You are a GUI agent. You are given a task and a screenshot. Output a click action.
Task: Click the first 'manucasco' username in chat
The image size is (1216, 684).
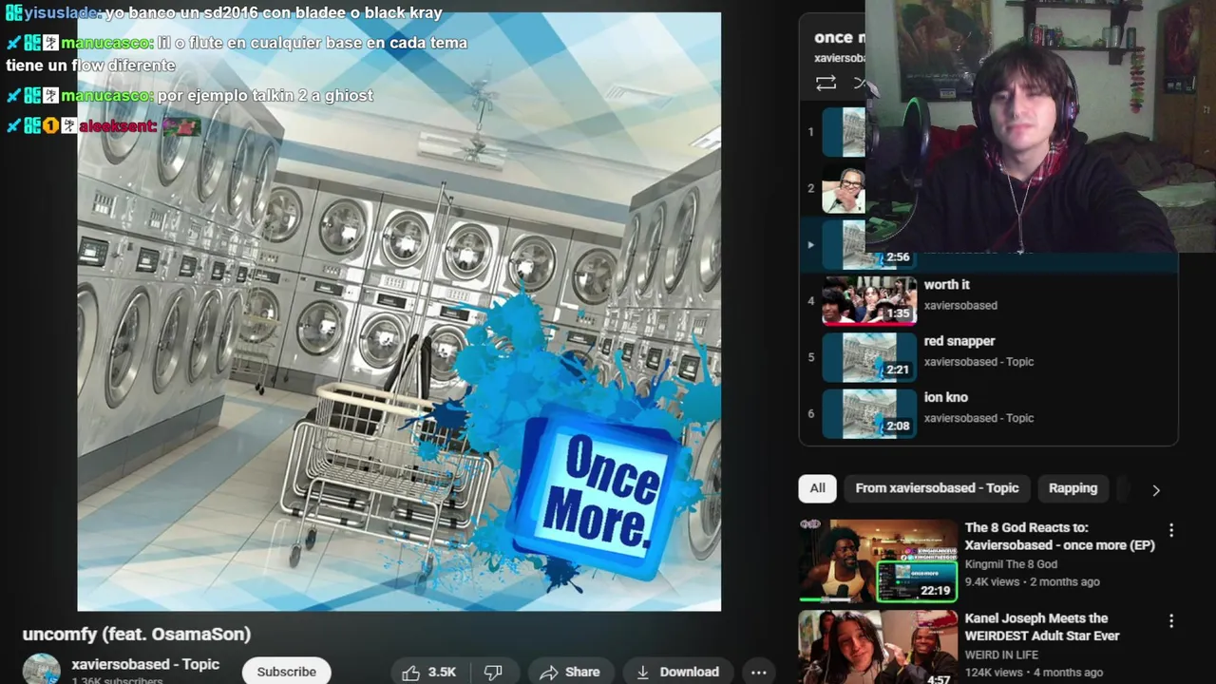[105, 43]
